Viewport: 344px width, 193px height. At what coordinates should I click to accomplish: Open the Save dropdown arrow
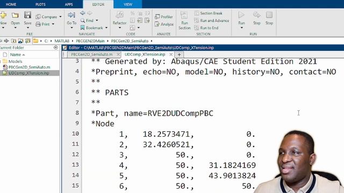tap(27, 28)
